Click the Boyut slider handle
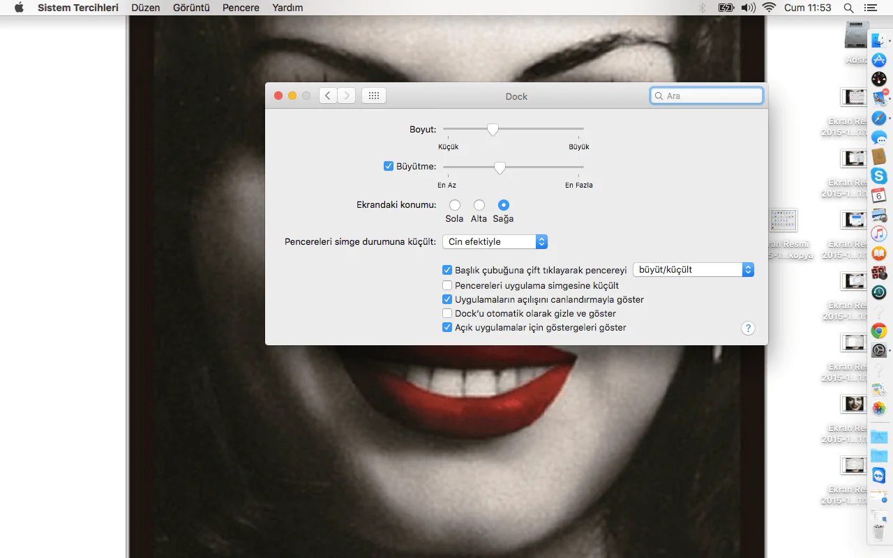The width and height of the screenshot is (893, 558). (x=493, y=129)
